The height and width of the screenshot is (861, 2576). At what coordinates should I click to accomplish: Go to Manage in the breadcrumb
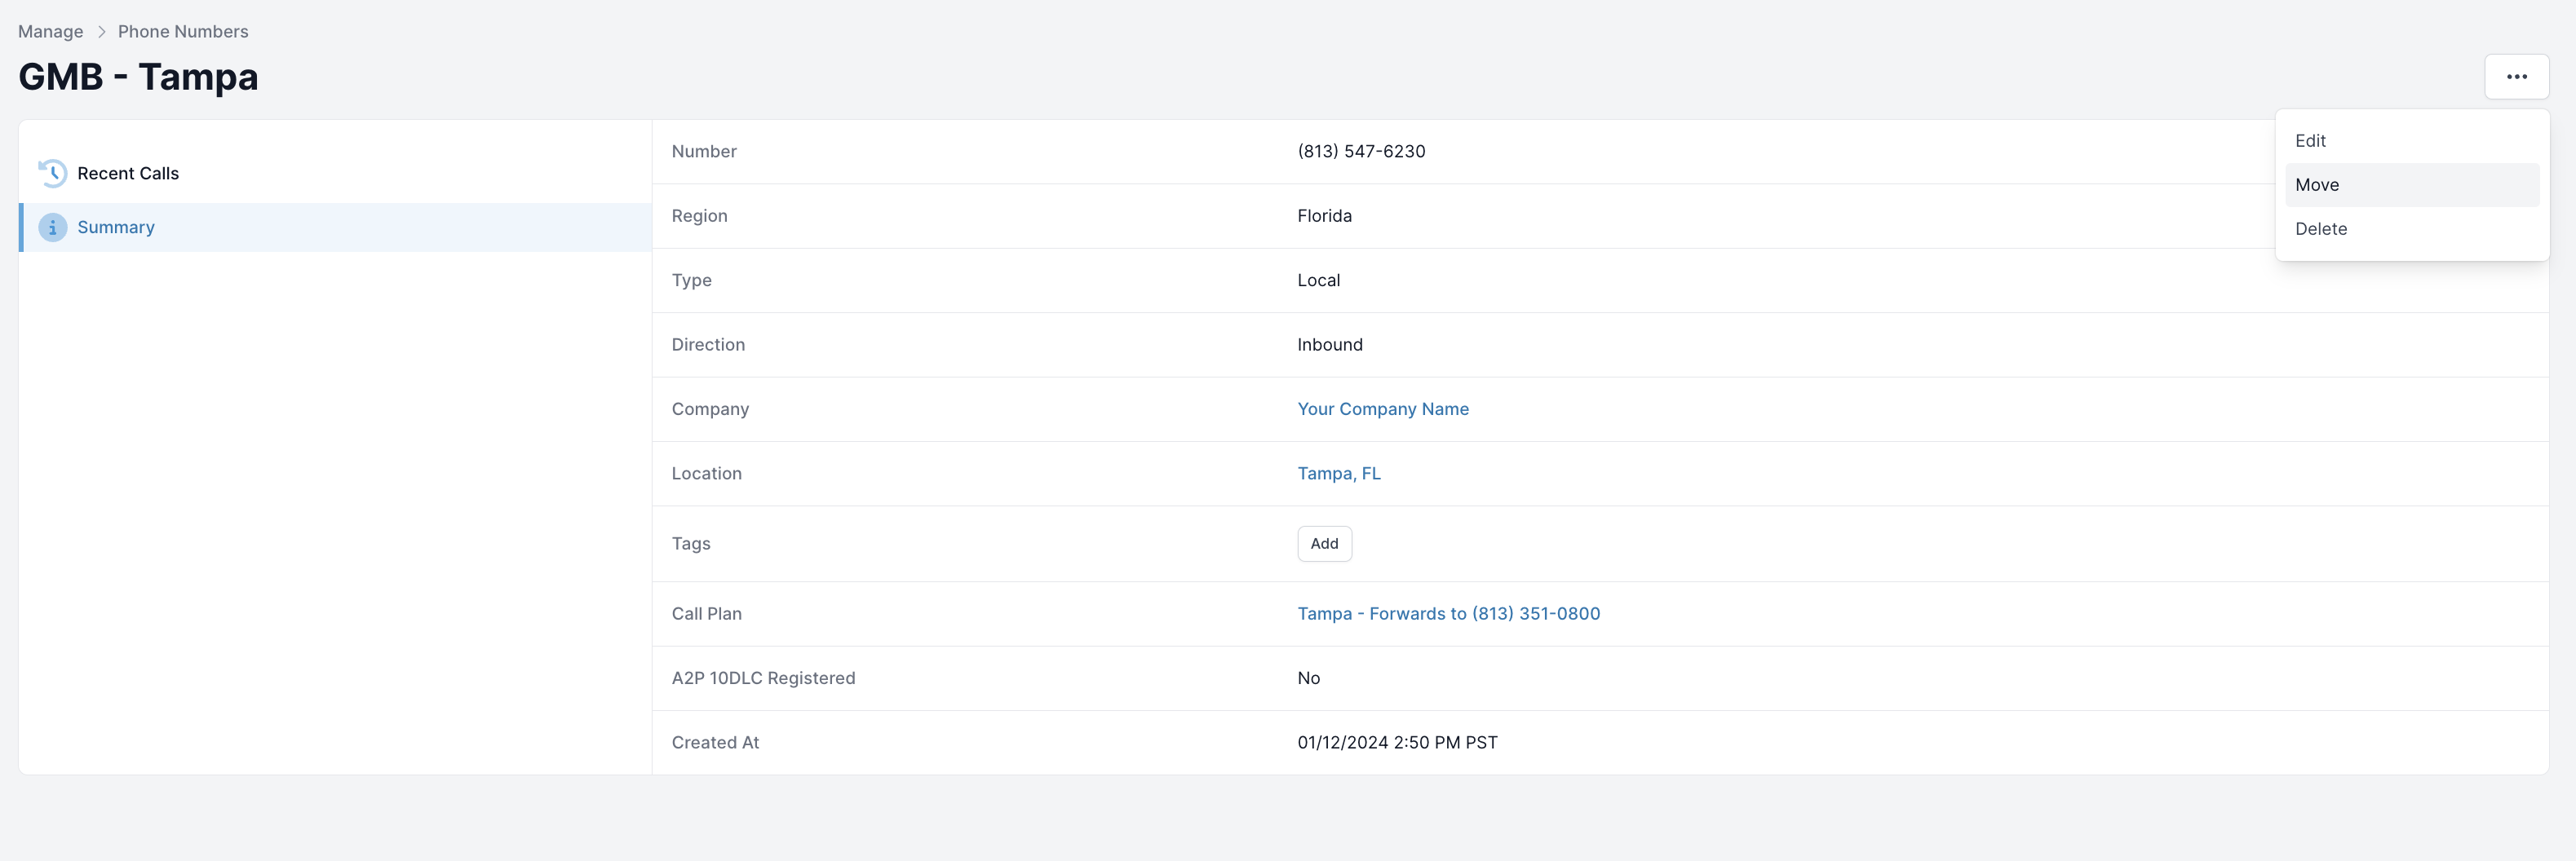click(x=51, y=31)
